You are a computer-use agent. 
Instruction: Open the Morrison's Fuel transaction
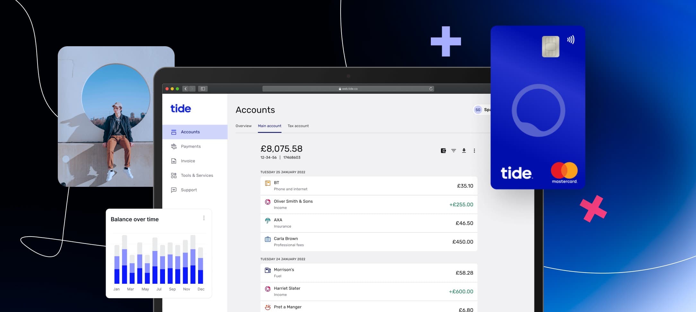pos(369,273)
